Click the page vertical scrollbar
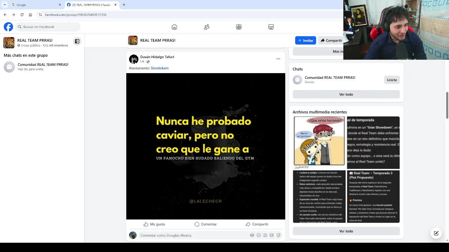The width and height of the screenshot is (449, 252). click(x=447, y=105)
